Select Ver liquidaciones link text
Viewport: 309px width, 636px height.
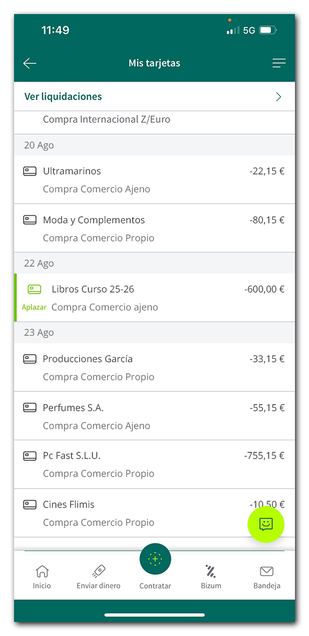(x=63, y=97)
